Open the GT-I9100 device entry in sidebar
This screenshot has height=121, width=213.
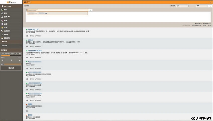pos(11,6)
